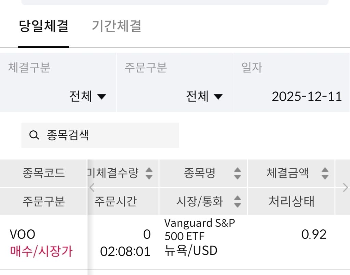This screenshot has height=275, width=350.
Task: Sort by 종목명 arrows icon
Action: (x=237, y=173)
